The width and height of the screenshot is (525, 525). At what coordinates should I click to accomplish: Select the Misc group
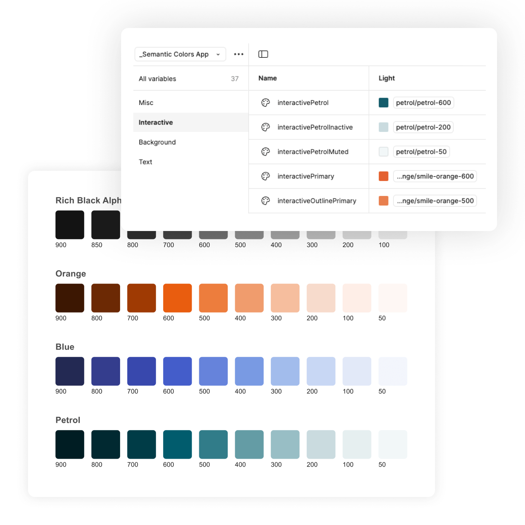click(191, 103)
